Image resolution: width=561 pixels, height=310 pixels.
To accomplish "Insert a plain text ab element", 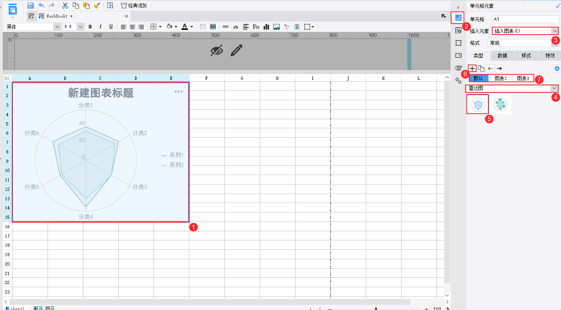I will pyautogui.click(x=236, y=27).
